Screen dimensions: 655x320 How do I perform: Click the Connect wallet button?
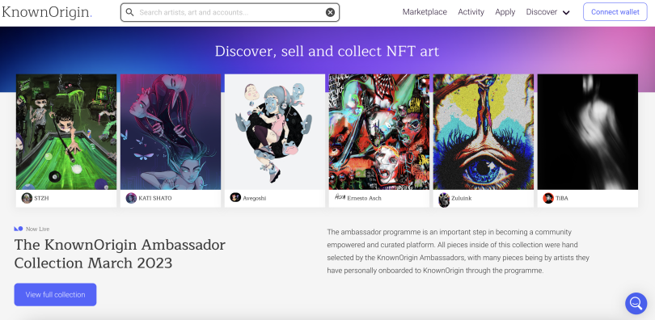point(615,12)
